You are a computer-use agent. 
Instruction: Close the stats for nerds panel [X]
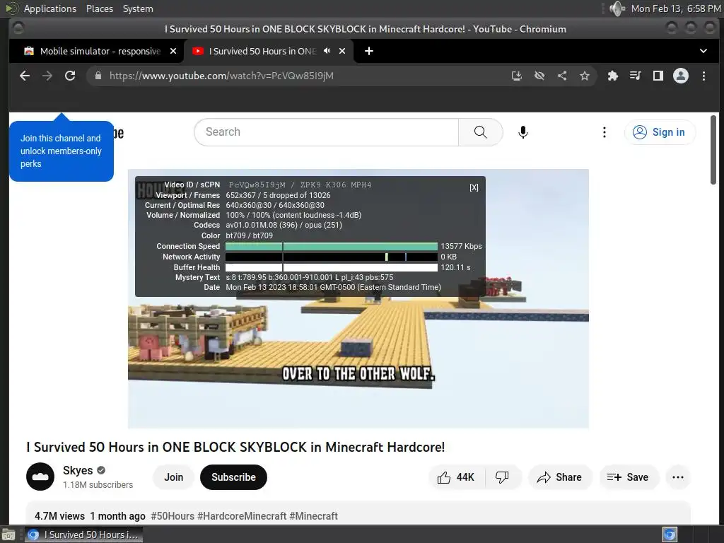pyautogui.click(x=474, y=187)
